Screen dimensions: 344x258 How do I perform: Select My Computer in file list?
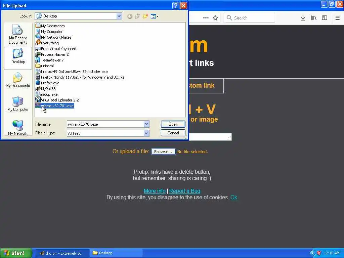click(x=49, y=31)
